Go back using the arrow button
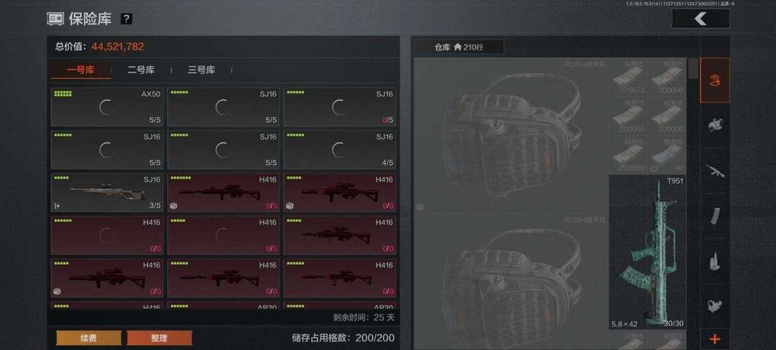776x350 pixels. pos(701,19)
